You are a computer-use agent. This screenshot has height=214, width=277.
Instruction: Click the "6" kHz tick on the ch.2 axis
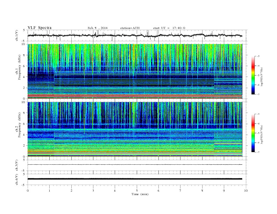[24, 124]
